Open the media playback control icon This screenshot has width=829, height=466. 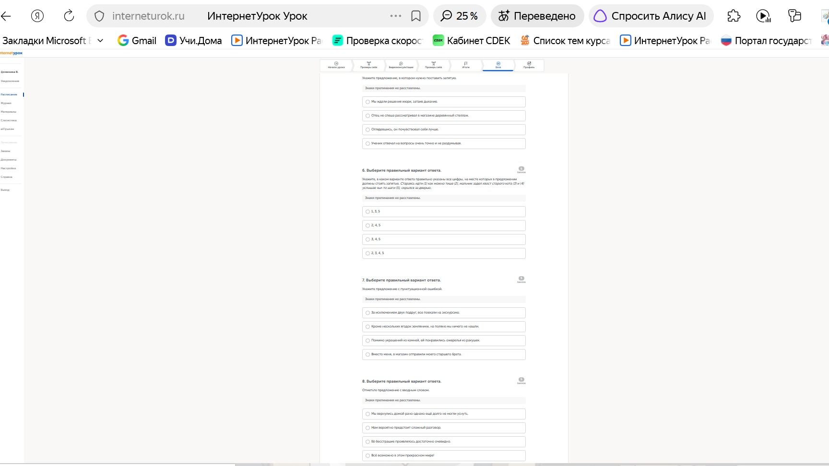[x=763, y=16]
